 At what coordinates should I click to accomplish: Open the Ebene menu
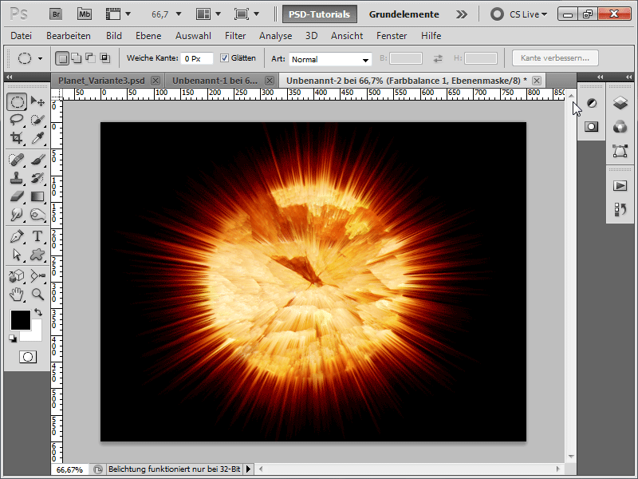[x=148, y=36]
